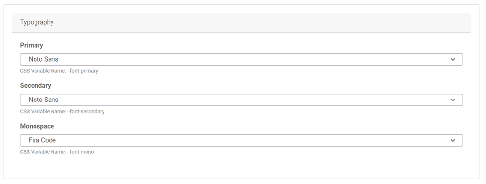
Task: Click empty middle of the Monospace select box
Action: click(x=248, y=140)
